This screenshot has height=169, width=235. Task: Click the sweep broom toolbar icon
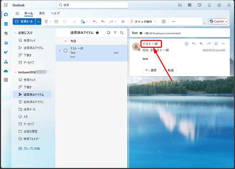coord(74,22)
